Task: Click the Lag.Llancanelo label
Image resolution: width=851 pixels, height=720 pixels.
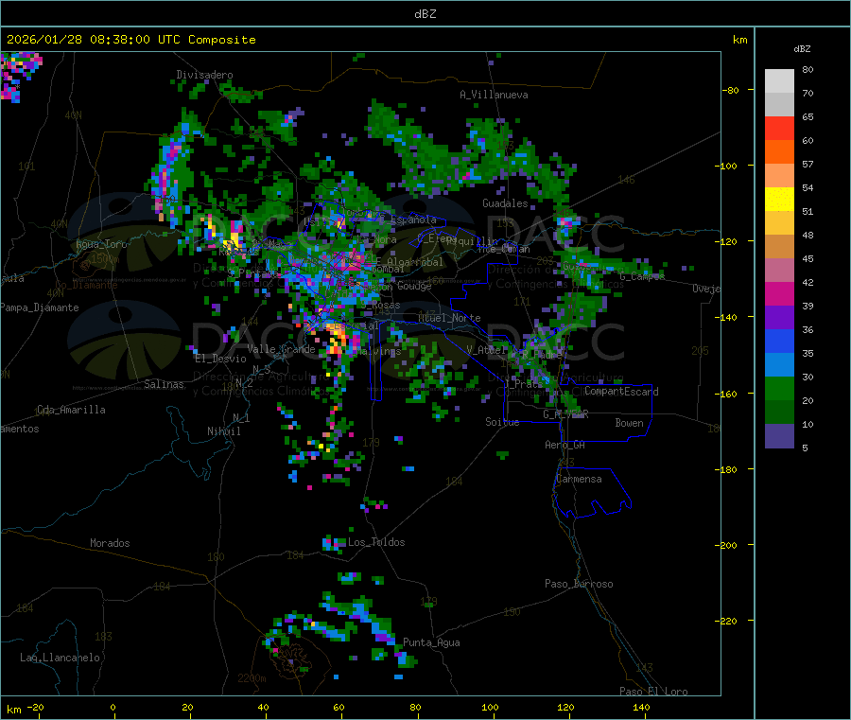Action: point(61,659)
